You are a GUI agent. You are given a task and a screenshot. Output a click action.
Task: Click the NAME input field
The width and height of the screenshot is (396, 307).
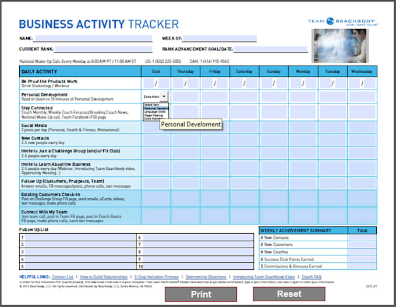(93, 38)
